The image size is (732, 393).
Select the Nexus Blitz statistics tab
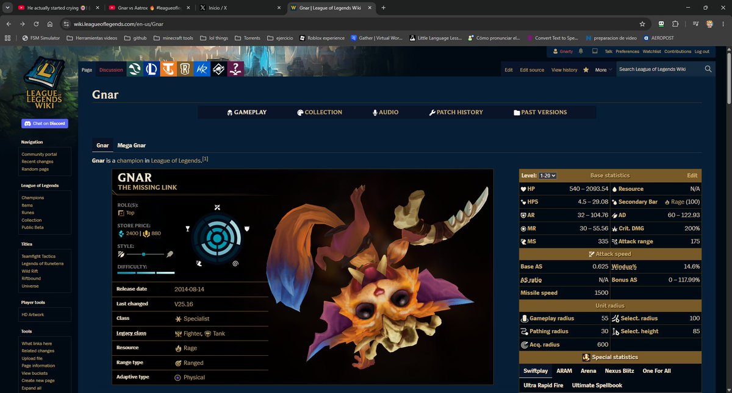620,370
